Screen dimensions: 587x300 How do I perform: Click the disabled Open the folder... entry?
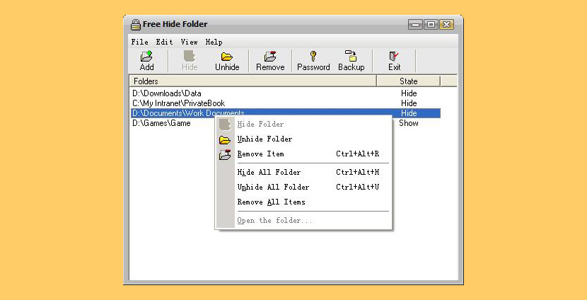coord(303,221)
